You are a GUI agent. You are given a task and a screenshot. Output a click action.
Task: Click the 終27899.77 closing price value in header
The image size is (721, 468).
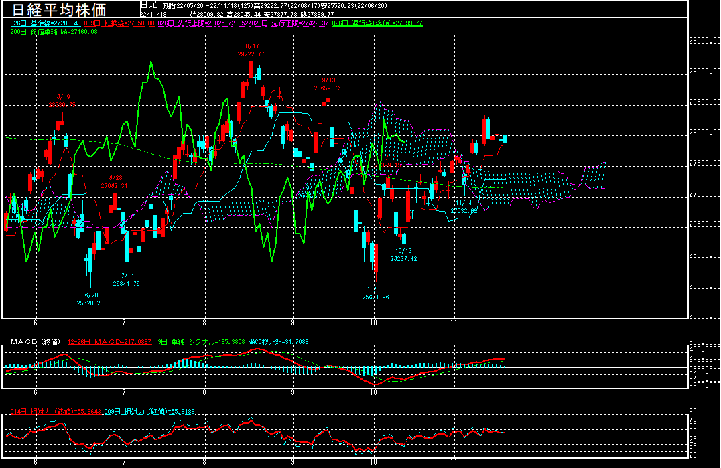point(317,14)
